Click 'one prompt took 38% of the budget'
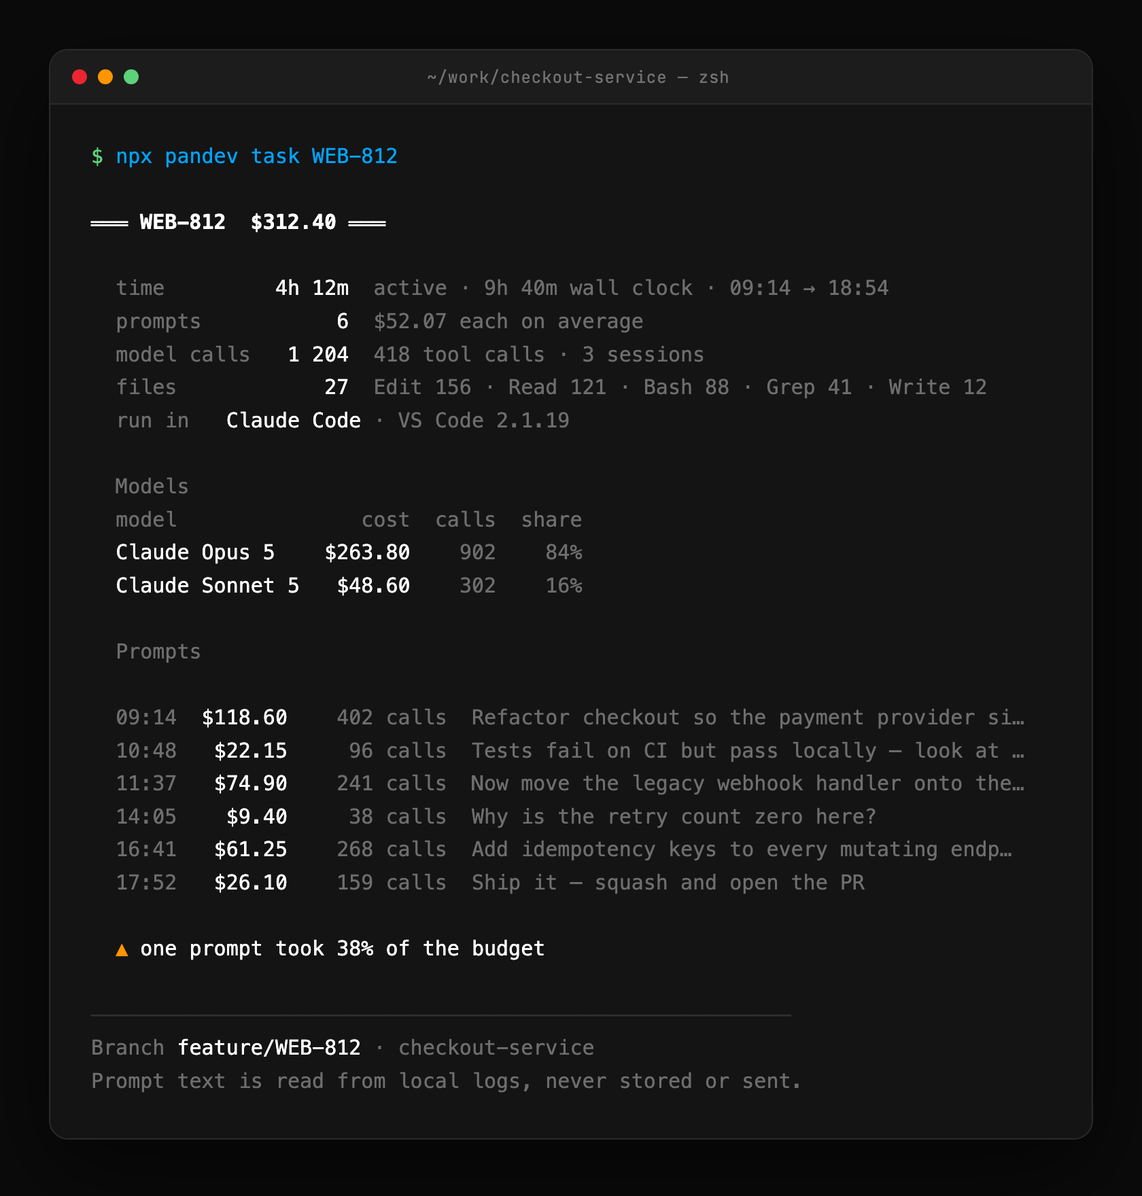Image resolution: width=1142 pixels, height=1196 pixels. [x=342, y=949]
